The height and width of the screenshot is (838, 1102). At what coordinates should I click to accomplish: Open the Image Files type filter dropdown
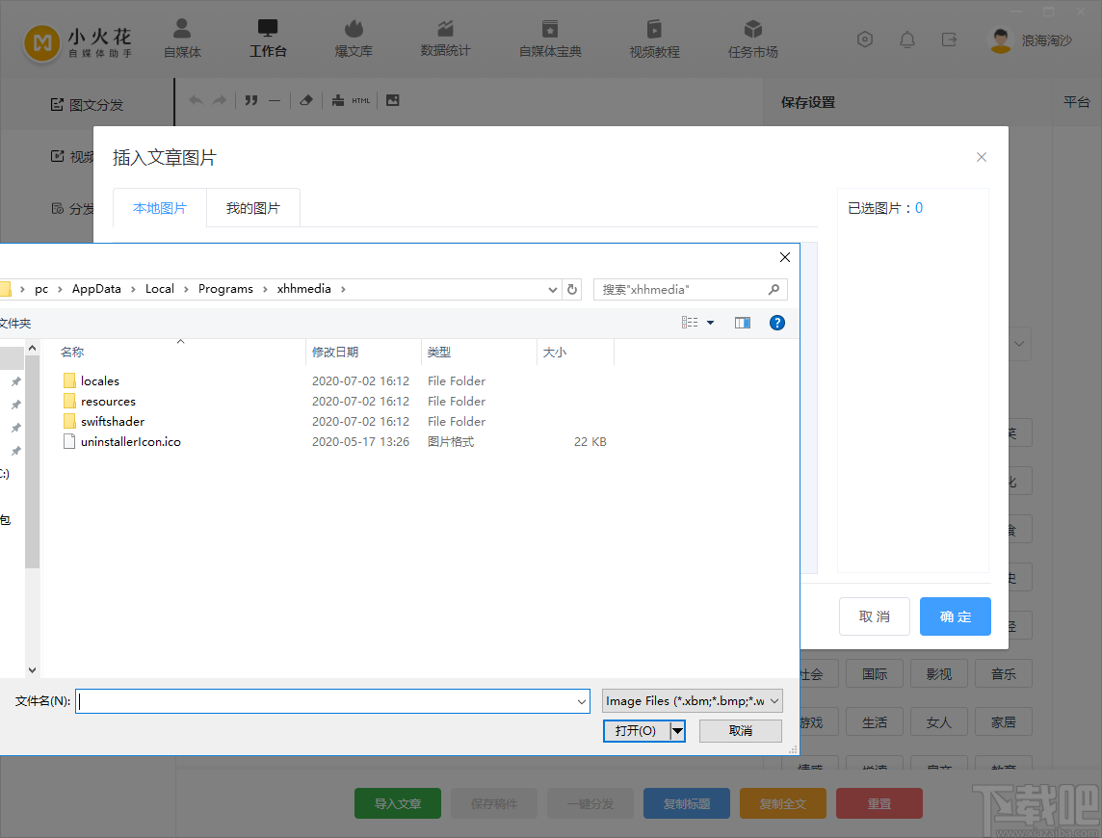point(774,701)
